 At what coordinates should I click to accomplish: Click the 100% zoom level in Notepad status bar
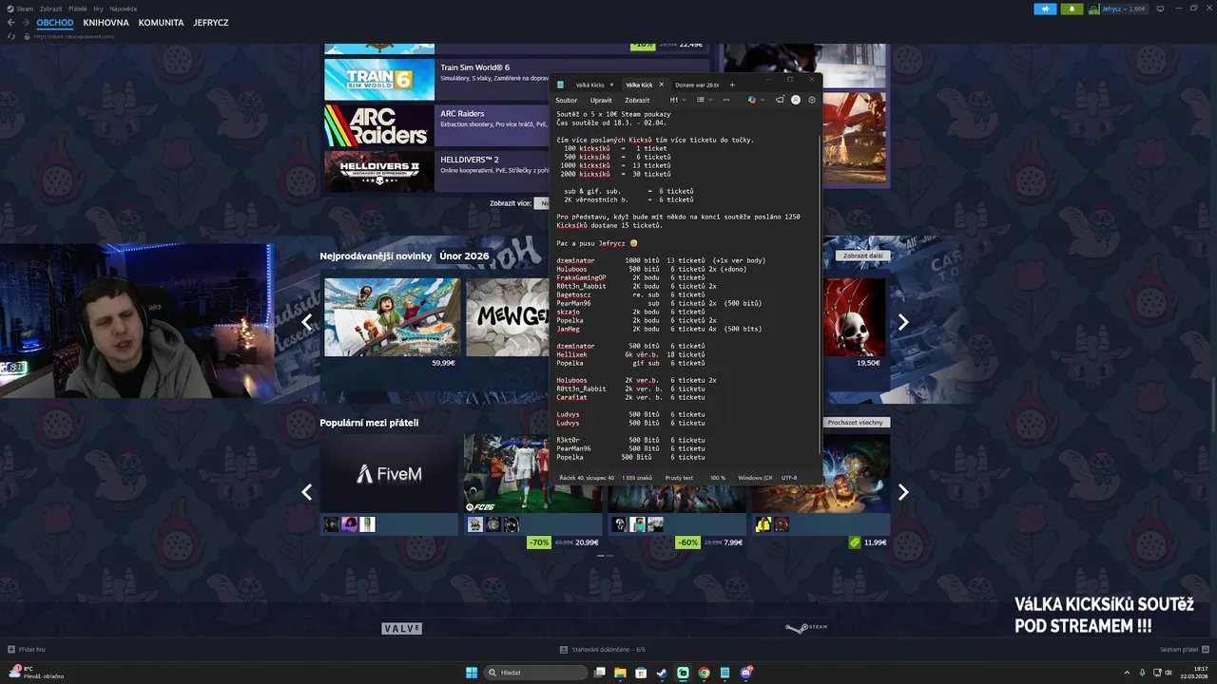718,478
